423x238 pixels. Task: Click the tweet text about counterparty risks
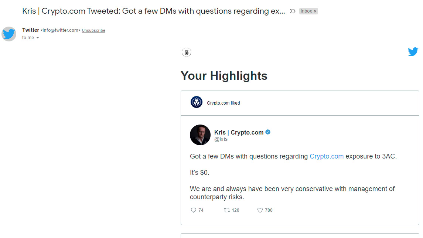coord(292,193)
